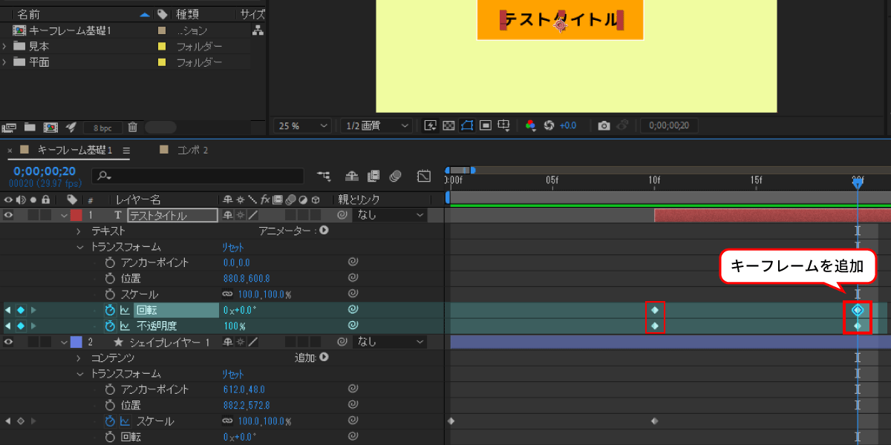Open the 25% magnification dropdown
The height and width of the screenshot is (445, 891).
click(x=303, y=125)
